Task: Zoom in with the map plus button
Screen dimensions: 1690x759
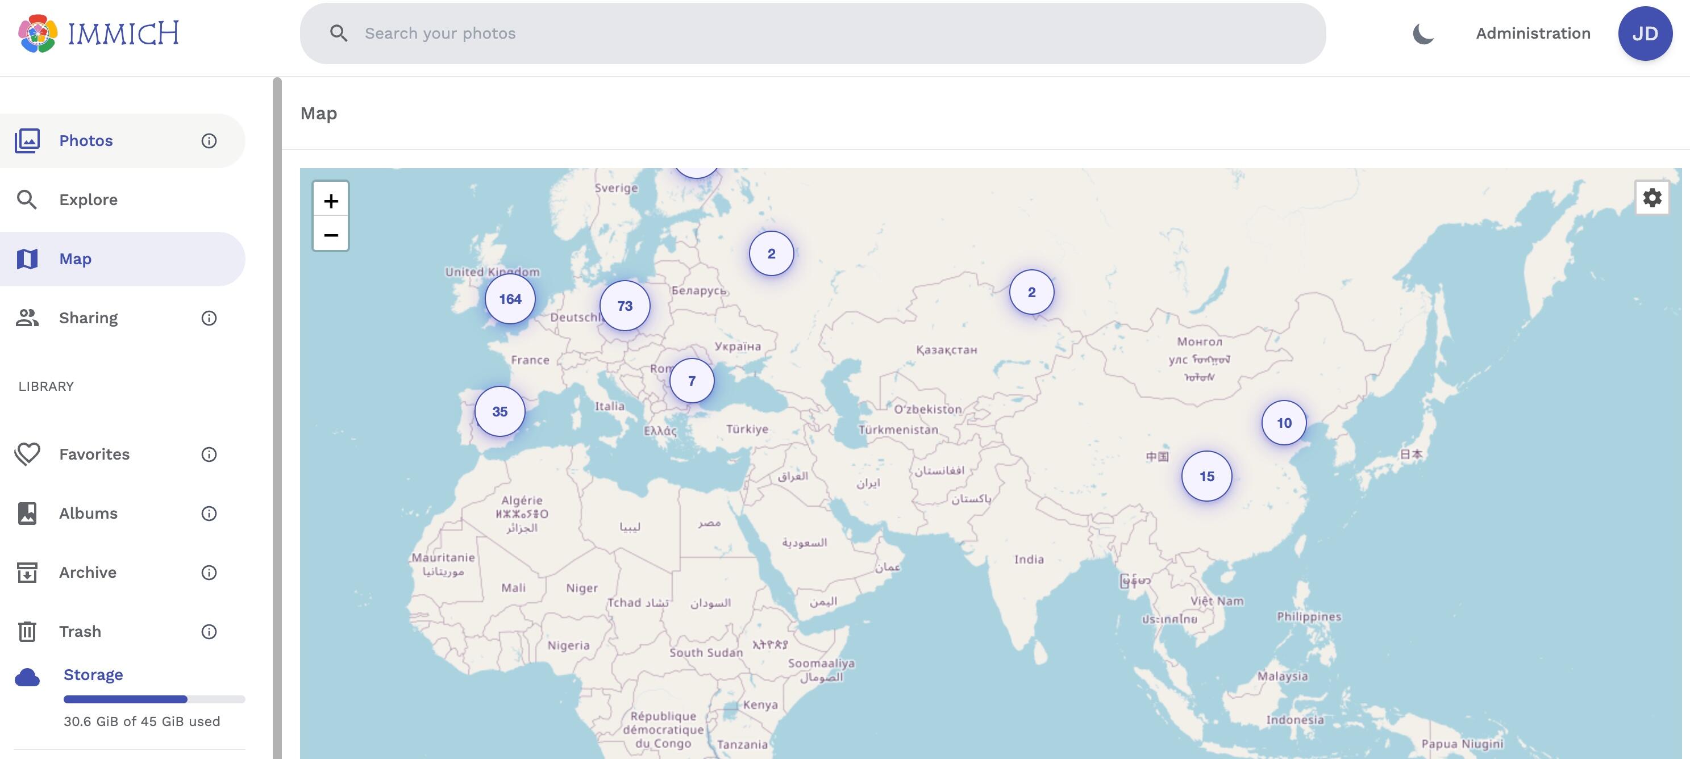Action: point(331,200)
